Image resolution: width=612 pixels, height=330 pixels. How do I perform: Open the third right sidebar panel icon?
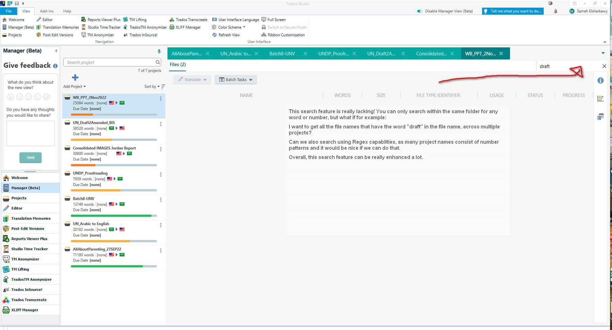[x=600, y=117]
